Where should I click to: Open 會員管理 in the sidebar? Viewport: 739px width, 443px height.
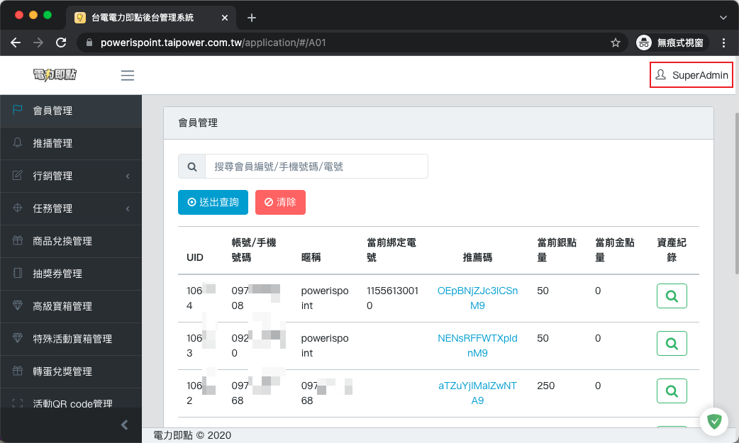pyautogui.click(x=71, y=111)
